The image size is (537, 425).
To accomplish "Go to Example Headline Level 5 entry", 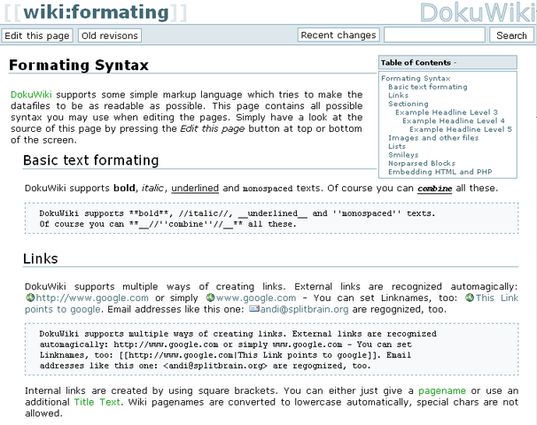I will click(461, 129).
